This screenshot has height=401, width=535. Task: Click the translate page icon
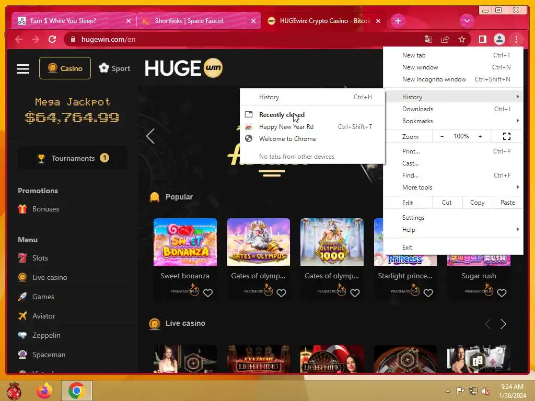[428, 40]
